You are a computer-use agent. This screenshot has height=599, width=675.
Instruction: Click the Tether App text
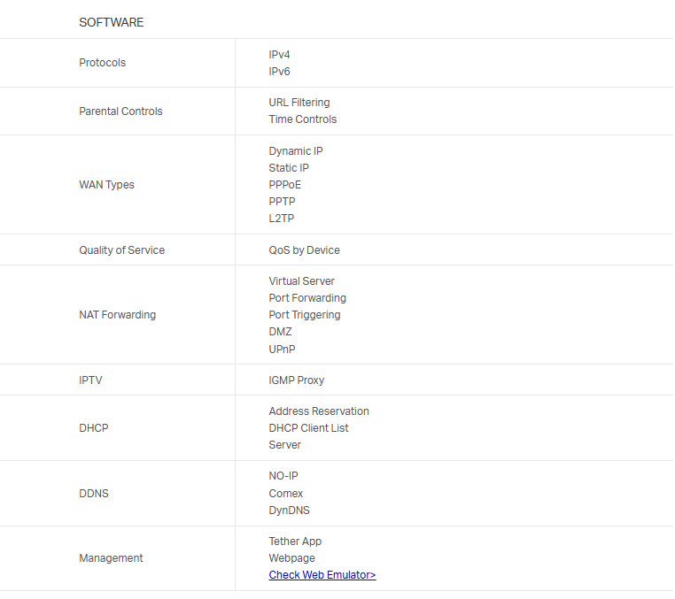295,541
